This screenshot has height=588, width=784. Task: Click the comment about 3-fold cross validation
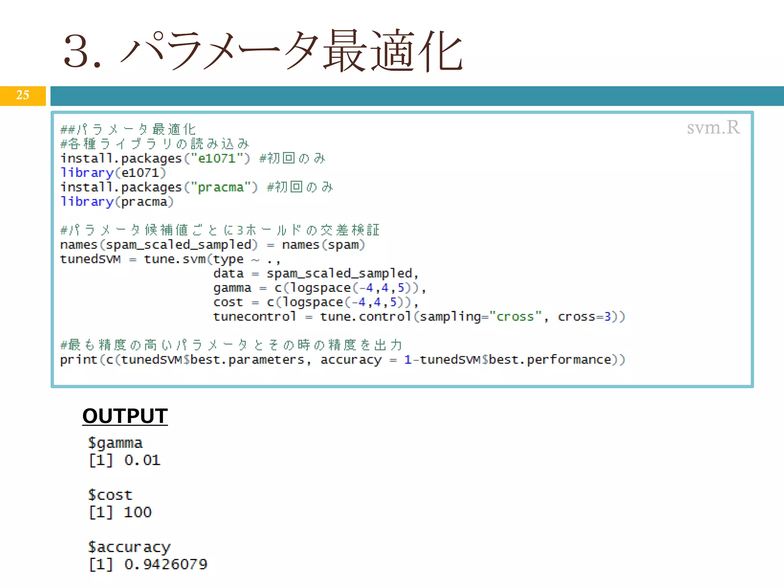[220, 230]
